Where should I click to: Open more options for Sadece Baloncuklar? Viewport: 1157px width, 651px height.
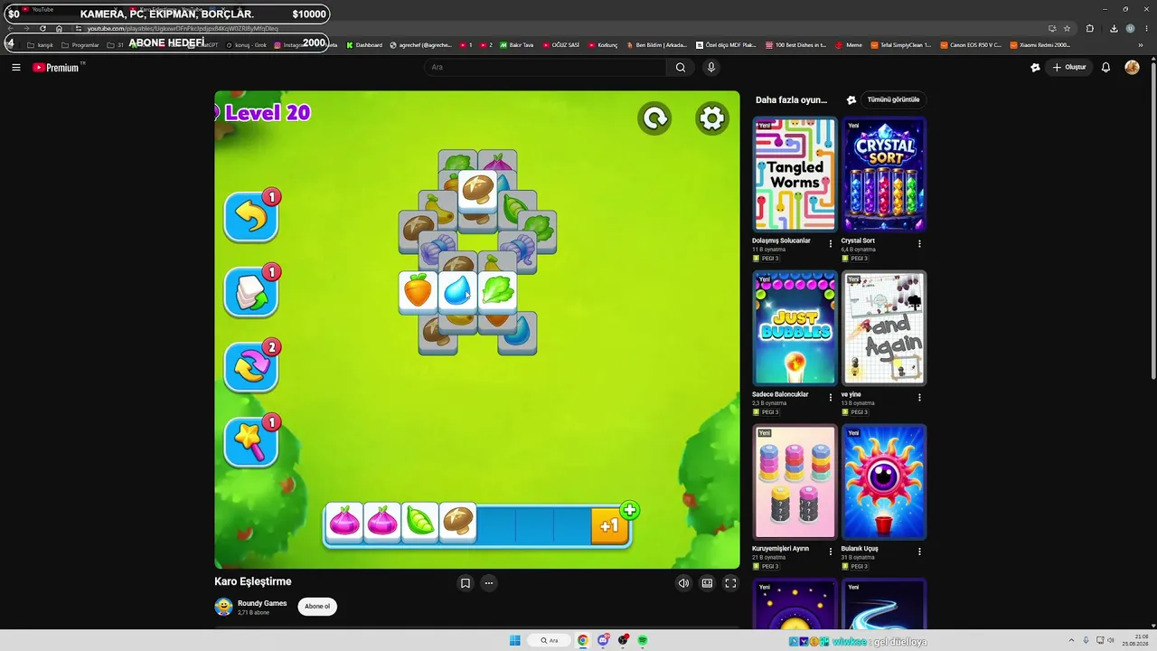[x=831, y=398]
